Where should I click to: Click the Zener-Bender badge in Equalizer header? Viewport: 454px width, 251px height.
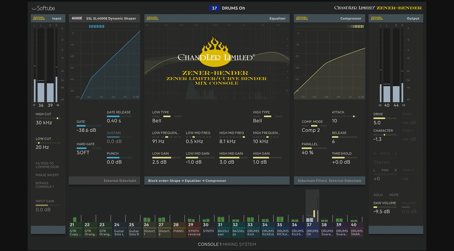pyautogui.click(x=153, y=18)
